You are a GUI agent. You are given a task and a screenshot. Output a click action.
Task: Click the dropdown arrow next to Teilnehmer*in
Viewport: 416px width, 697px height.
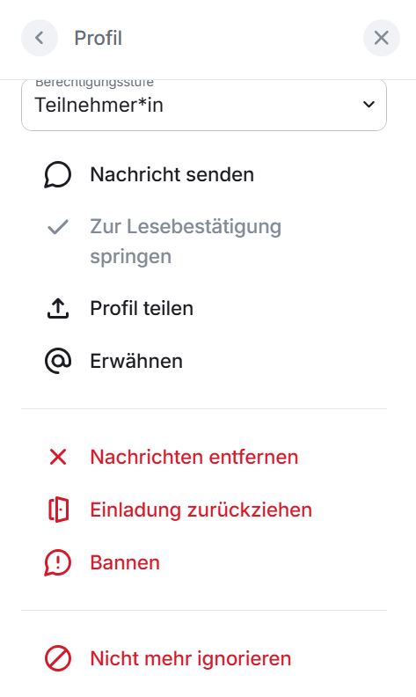(369, 105)
